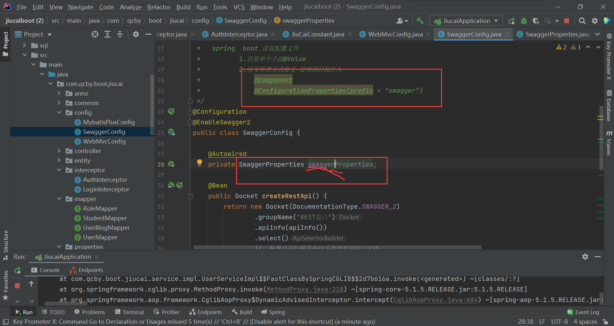Open IDE Settings gear in toolbar

(x=594, y=20)
